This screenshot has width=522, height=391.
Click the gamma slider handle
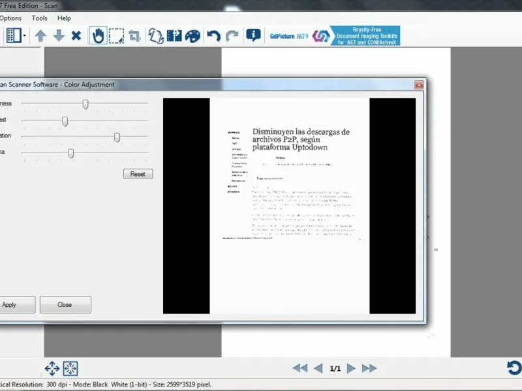pyautogui.click(x=71, y=153)
